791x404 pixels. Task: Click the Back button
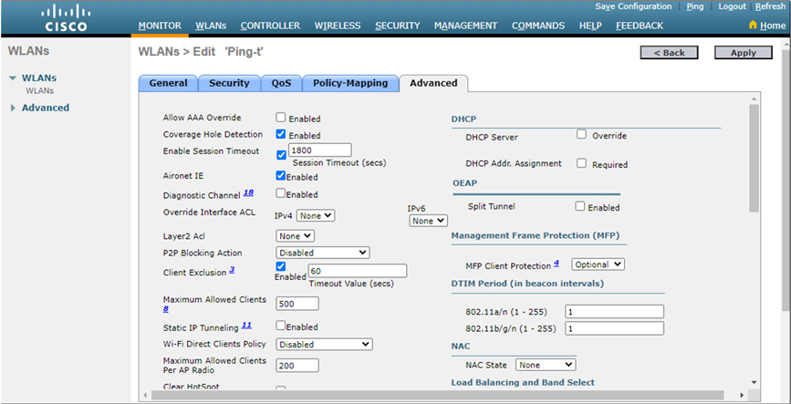[x=669, y=53]
